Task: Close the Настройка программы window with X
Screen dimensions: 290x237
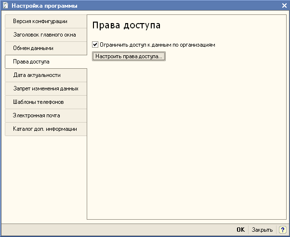Action: pos(284,5)
